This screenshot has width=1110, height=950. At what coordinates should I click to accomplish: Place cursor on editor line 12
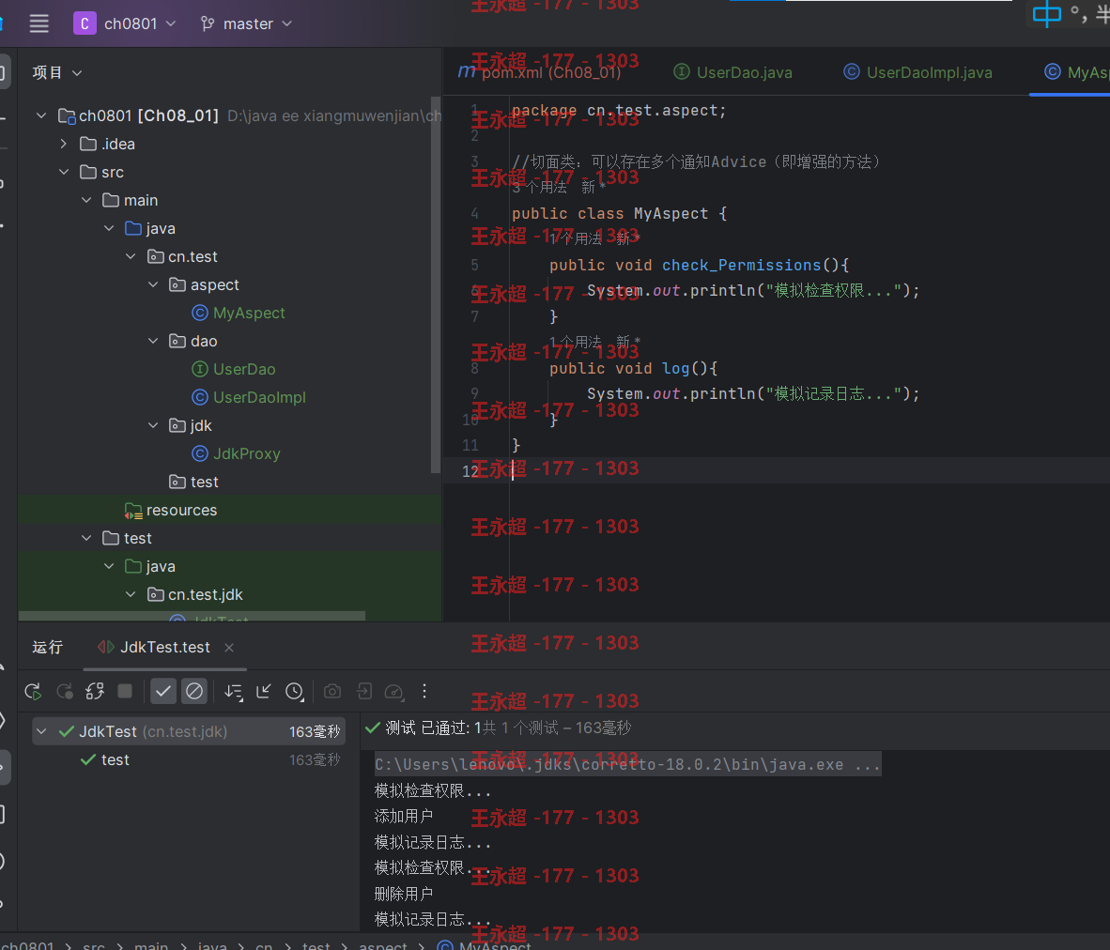tap(776, 470)
